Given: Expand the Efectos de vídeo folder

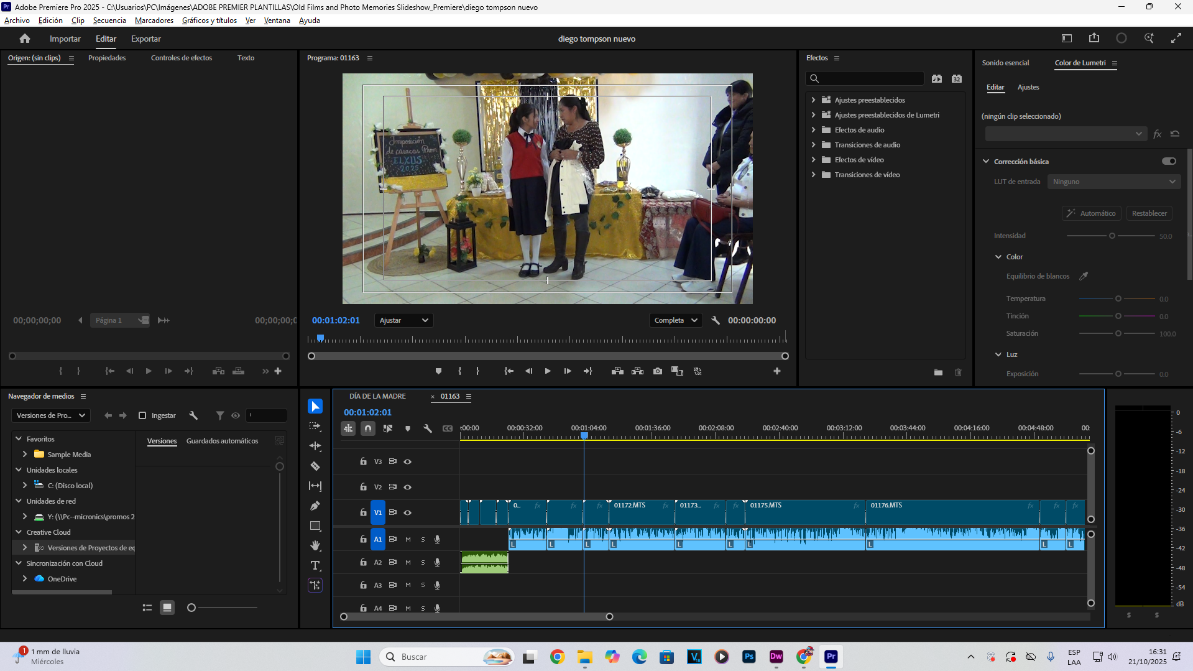Looking at the screenshot, I should point(813,160).
